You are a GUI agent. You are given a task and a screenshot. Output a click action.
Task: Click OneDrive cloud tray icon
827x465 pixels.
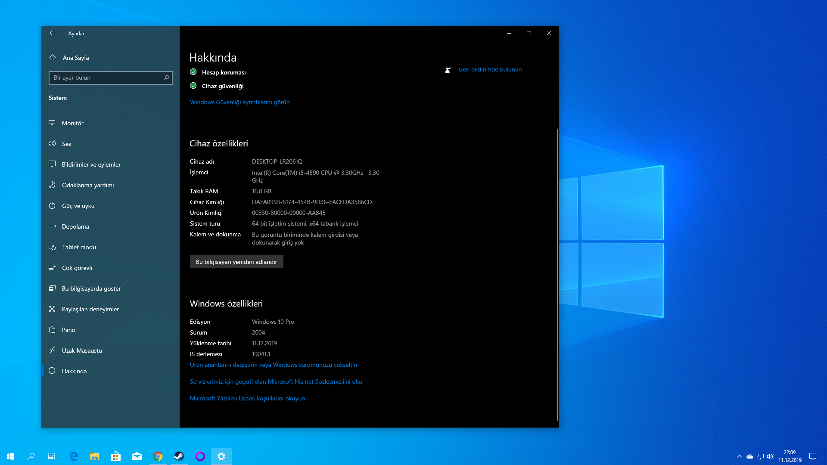tap(750, 456)
